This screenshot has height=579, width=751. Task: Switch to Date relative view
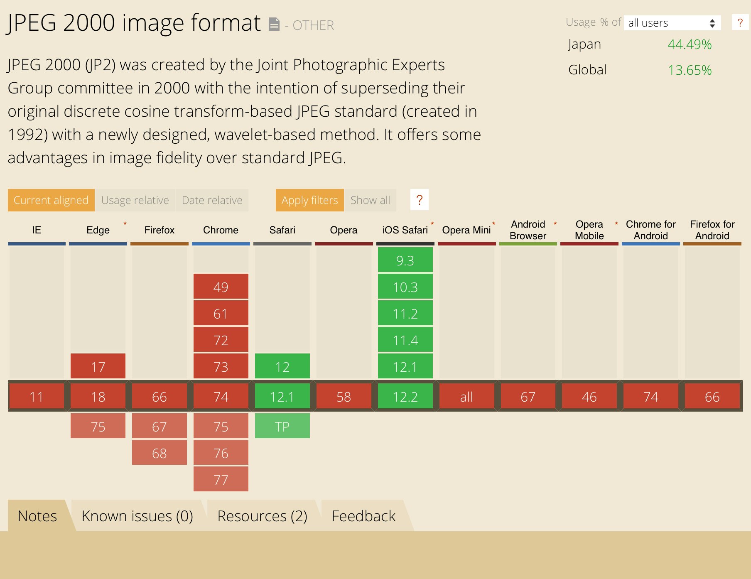[x=212, y=200]
